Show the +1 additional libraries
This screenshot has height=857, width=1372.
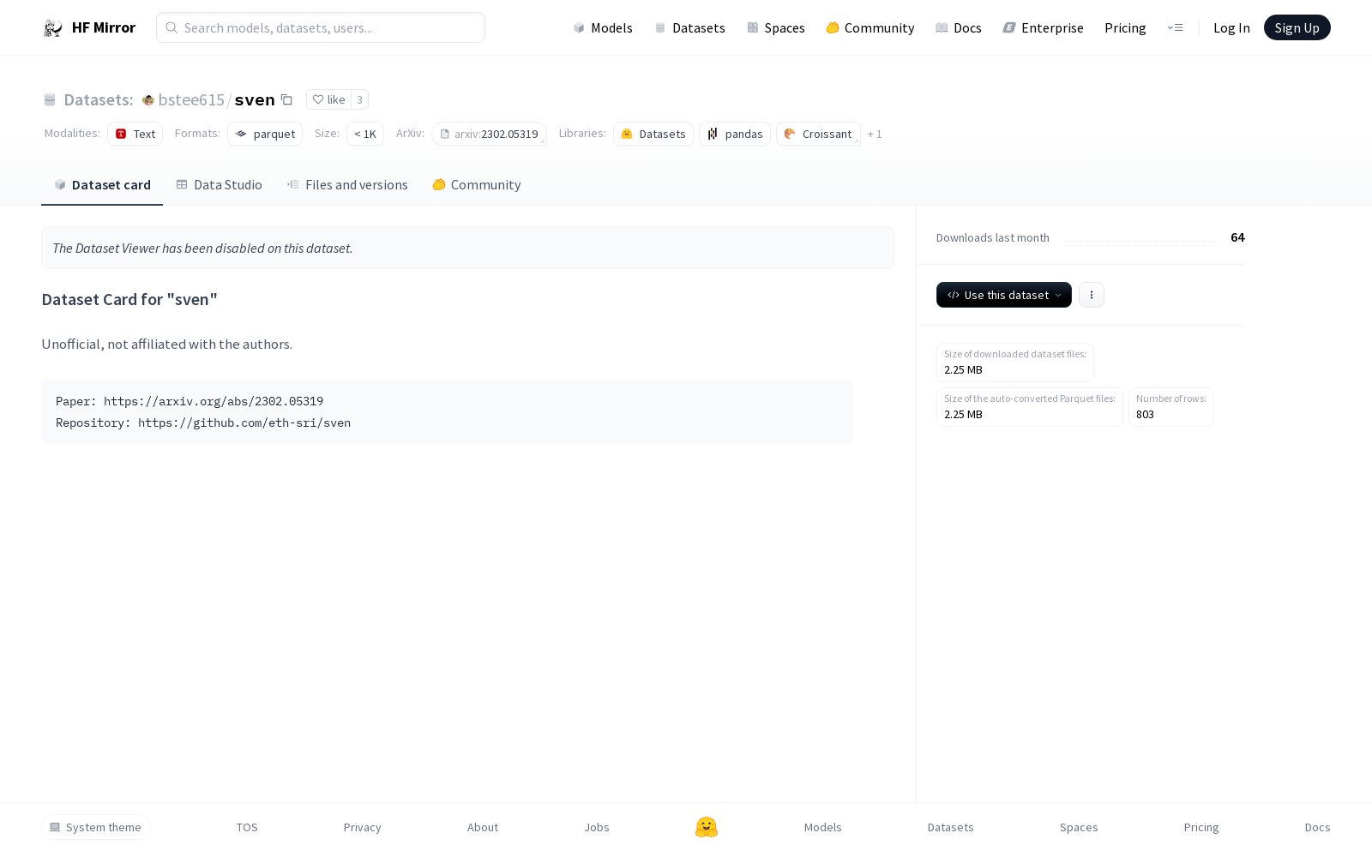click(x=875, y=134)
